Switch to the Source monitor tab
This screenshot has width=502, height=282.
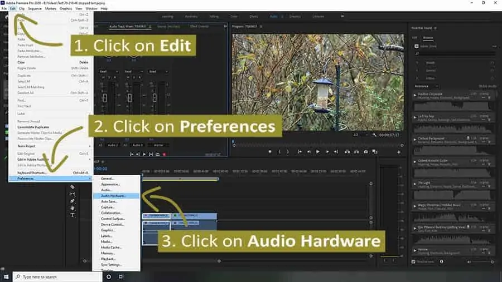168,27
